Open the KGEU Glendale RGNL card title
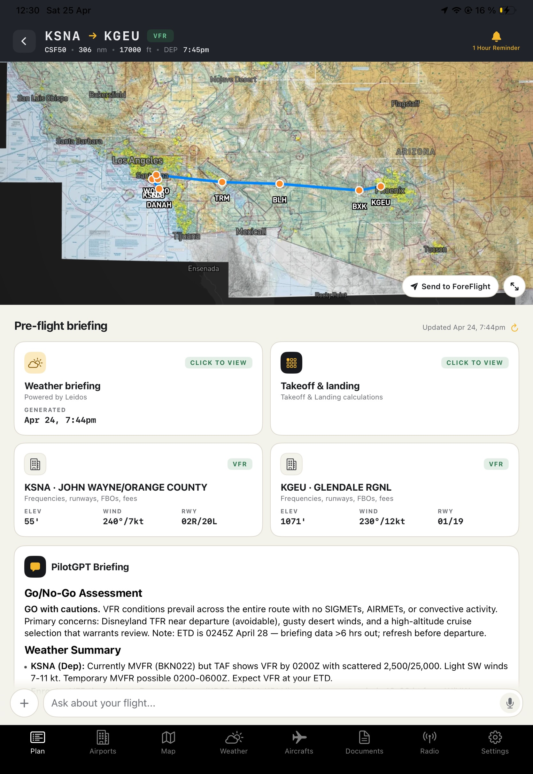 point(336,487)
